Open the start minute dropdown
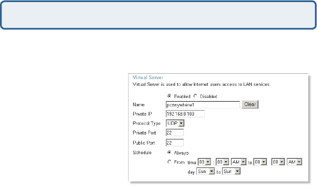The image size is (317, 186). point(222,162)
